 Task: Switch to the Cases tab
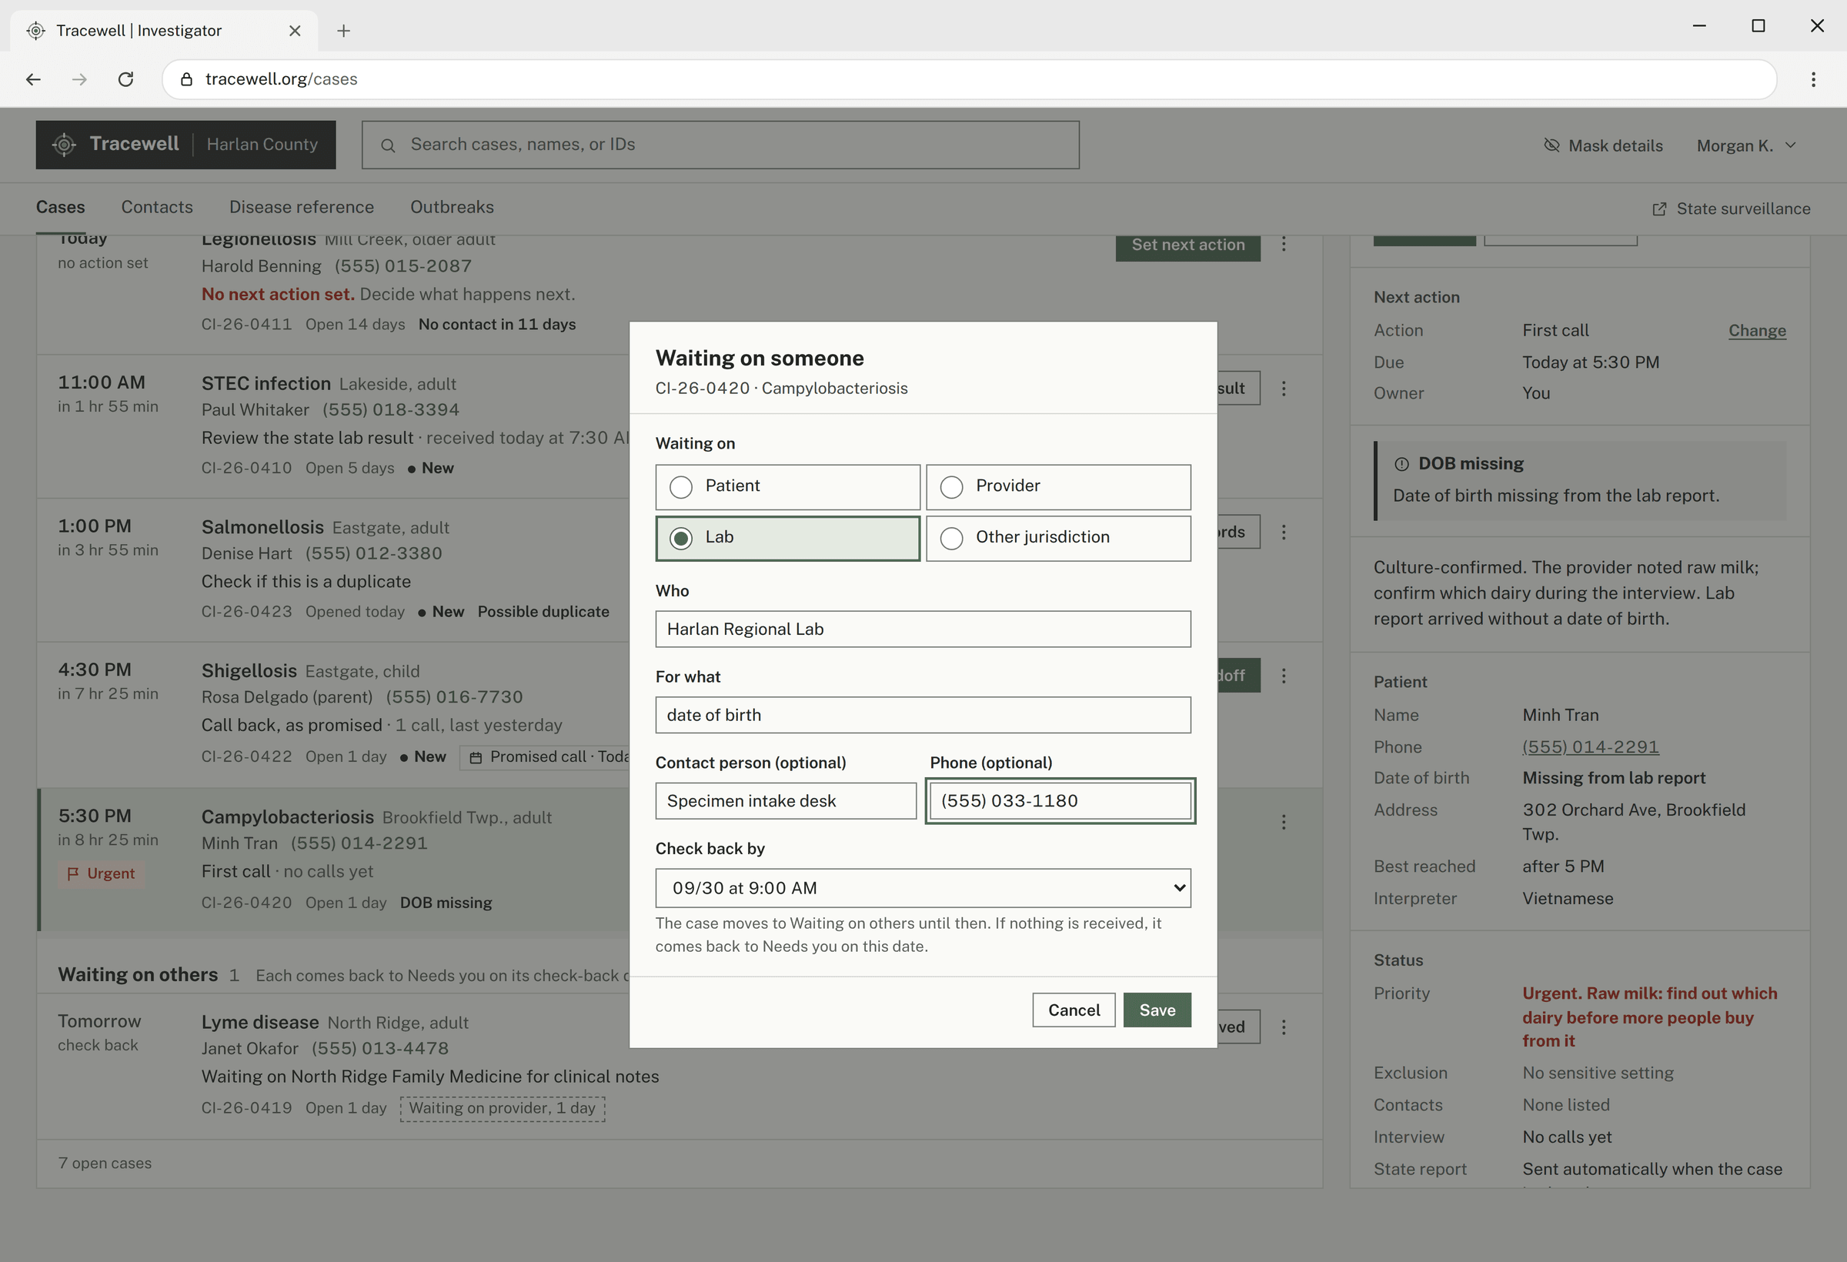(60, 208)
